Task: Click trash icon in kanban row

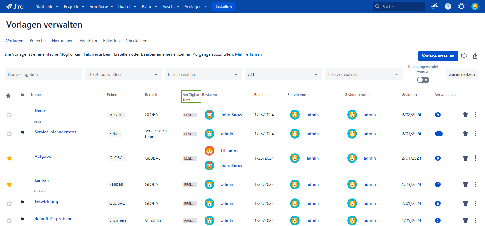Action: tap(465, 184)
